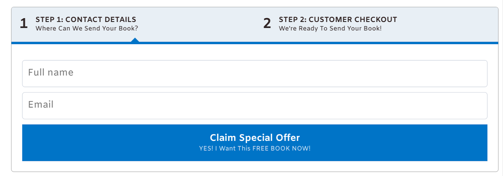Click the large number 2 step icon
The height and width of the screenshot is (176, 503).
267,23
